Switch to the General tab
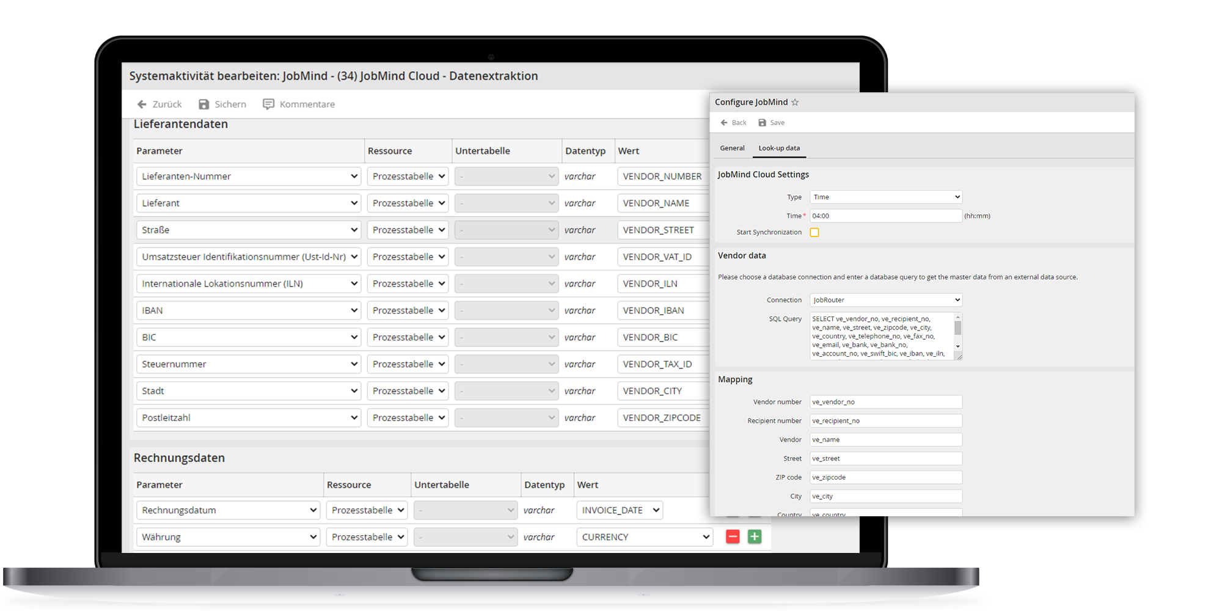The width and height of the screenshot is (1222, 611). click(x=732, y=148)
